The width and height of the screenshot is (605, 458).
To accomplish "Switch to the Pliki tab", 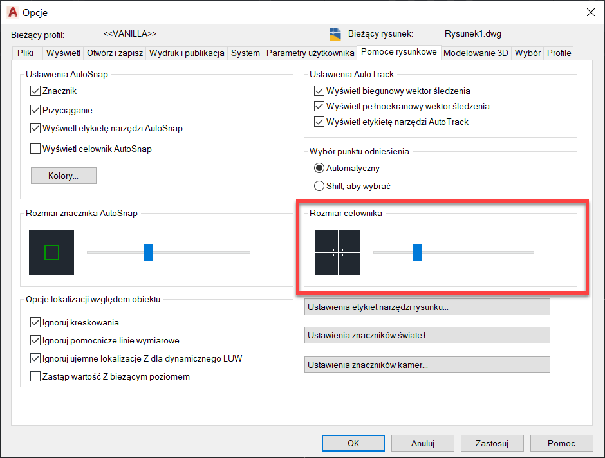I will pyautogui.click(x=26, y=53).
